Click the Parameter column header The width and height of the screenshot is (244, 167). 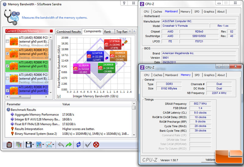click(x=33, y=104)
